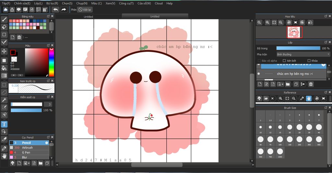Click the foreground black color box
332x173 pixels.
(13, 52)
